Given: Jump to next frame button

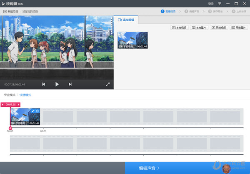Looking at the screenshot, I should [70, 84].
